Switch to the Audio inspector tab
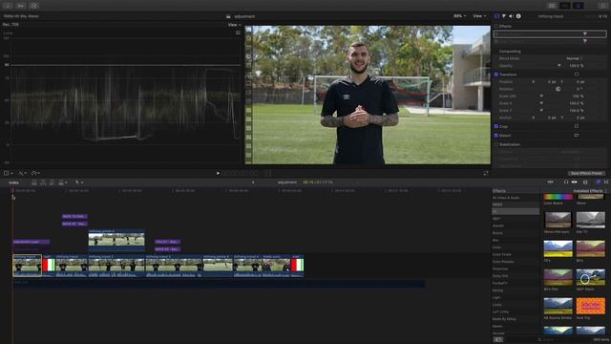611x344 pixels. 511,16
